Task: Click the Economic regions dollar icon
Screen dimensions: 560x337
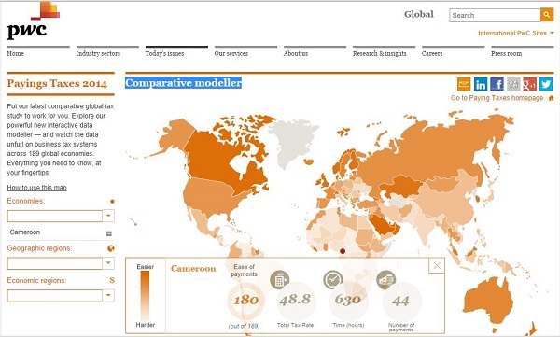Action: (x=112, y=281)
